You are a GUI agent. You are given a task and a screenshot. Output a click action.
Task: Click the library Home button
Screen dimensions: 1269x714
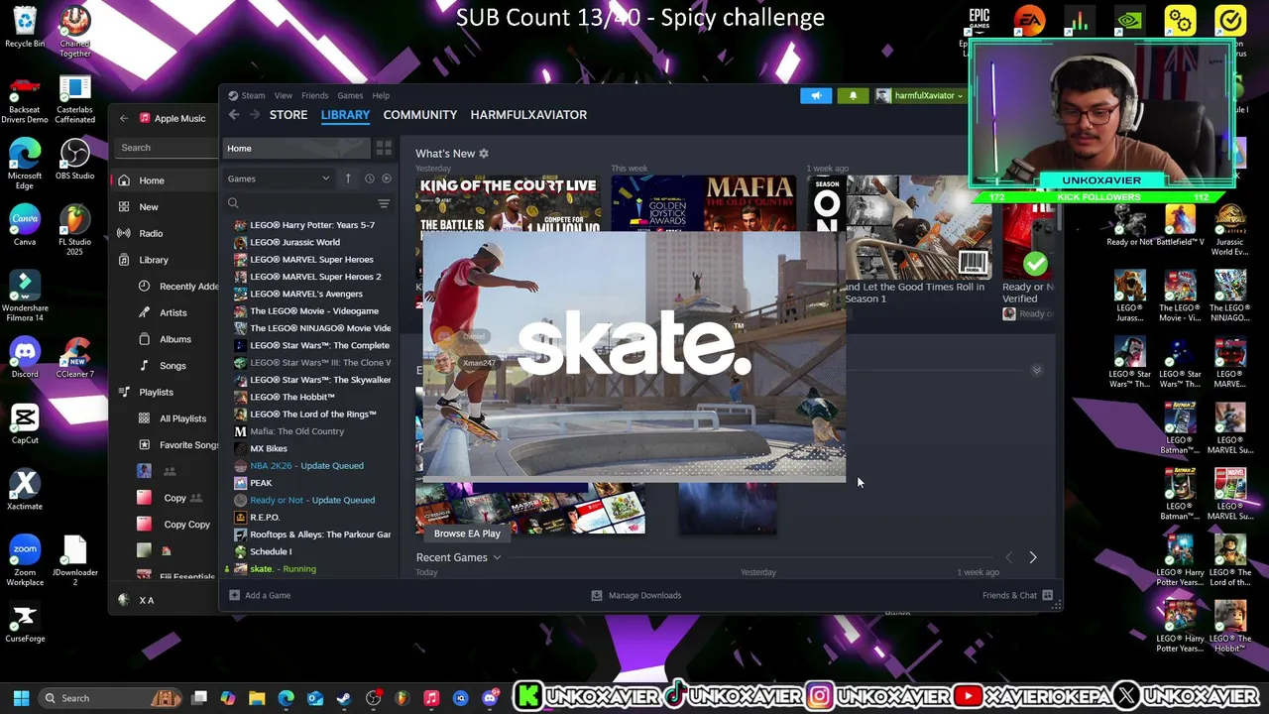pyautogui.click(x=296, y=149)
